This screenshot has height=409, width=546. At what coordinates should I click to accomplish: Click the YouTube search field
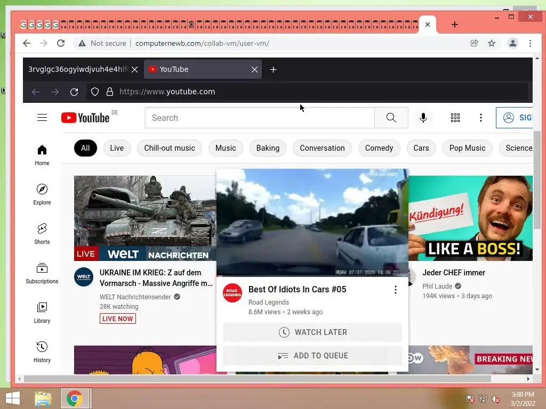(x=260, y=118)
